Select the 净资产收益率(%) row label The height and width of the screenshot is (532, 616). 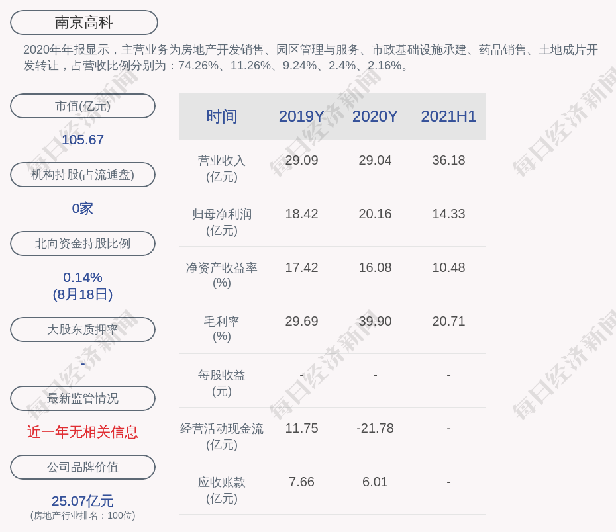(222, 275)
